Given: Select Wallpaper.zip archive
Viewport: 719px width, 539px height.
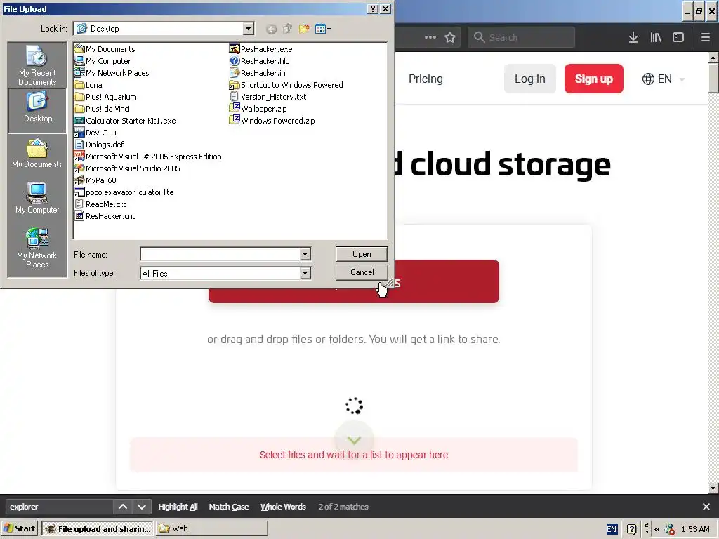Looking at the screenshot, I should point(258,109).
